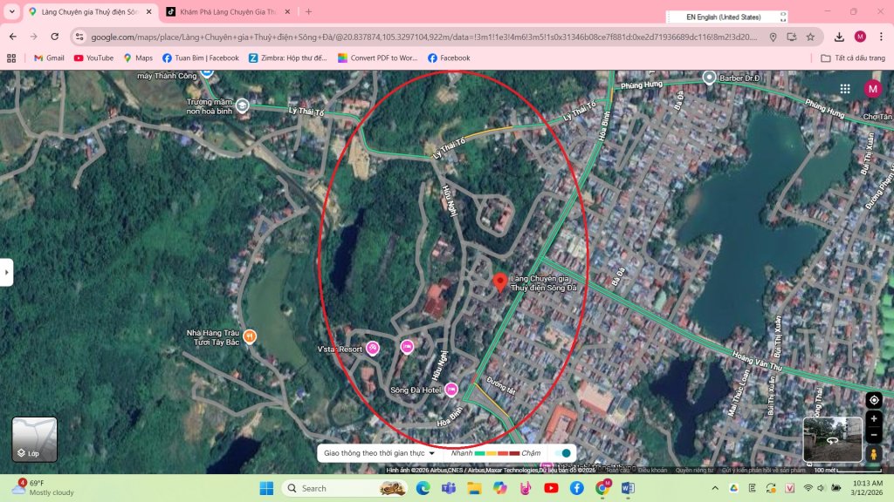
Task: Expand the collapsed side panel arrow
Action: [6, 272]
